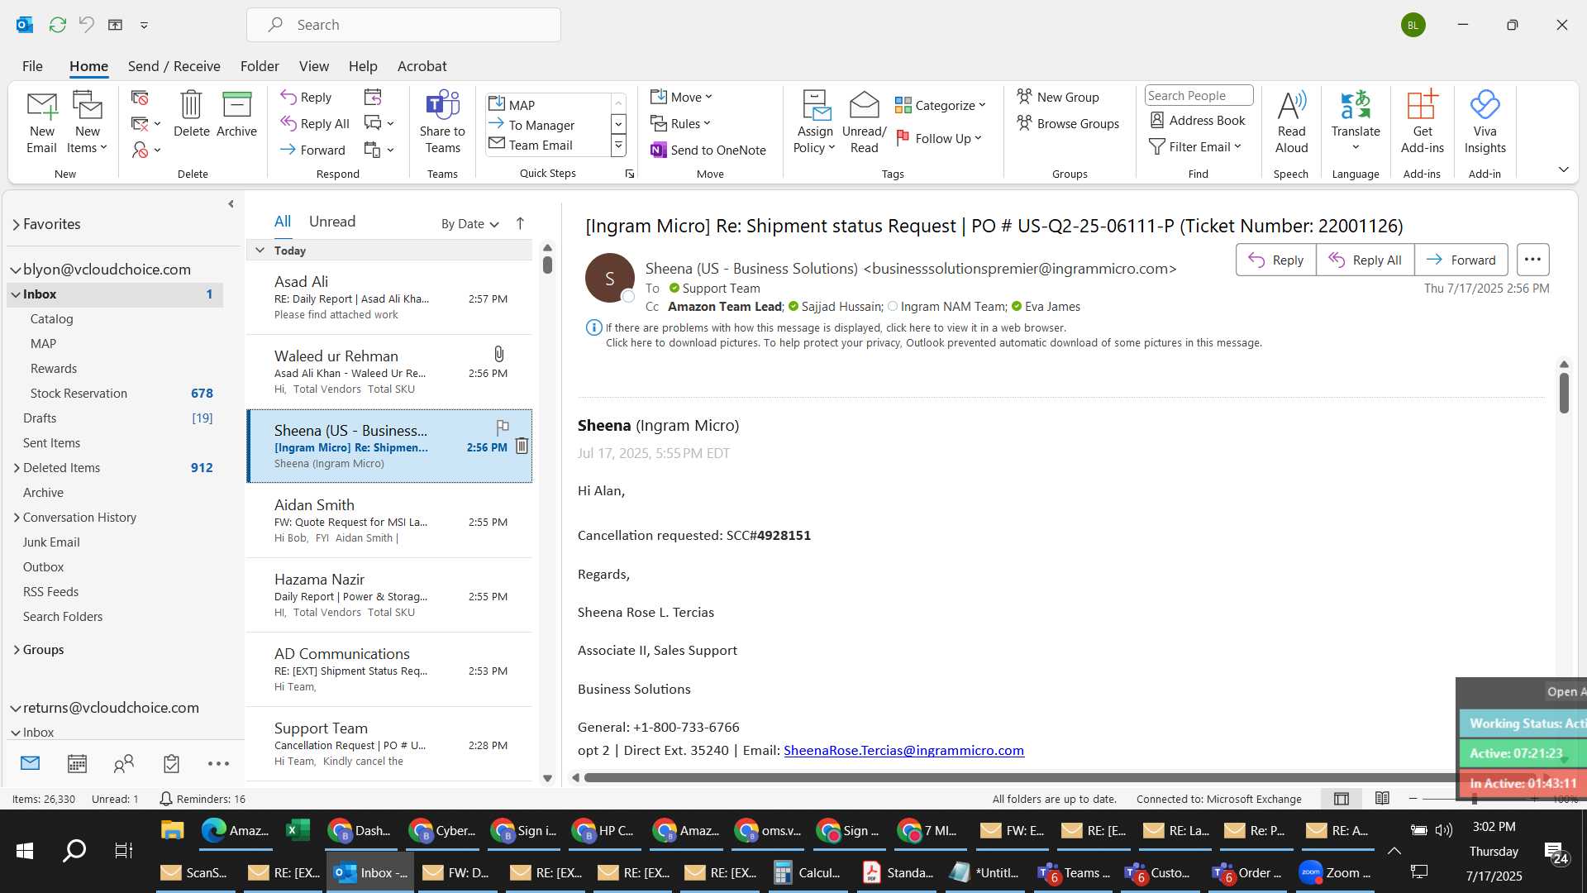Delete the Sheena message using trash icon
The image size is (1587, 893).
[x=522, y=446]
